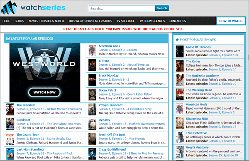
Task: Open the American Gods episode poster thumbnail
Action: click(92, 50)
